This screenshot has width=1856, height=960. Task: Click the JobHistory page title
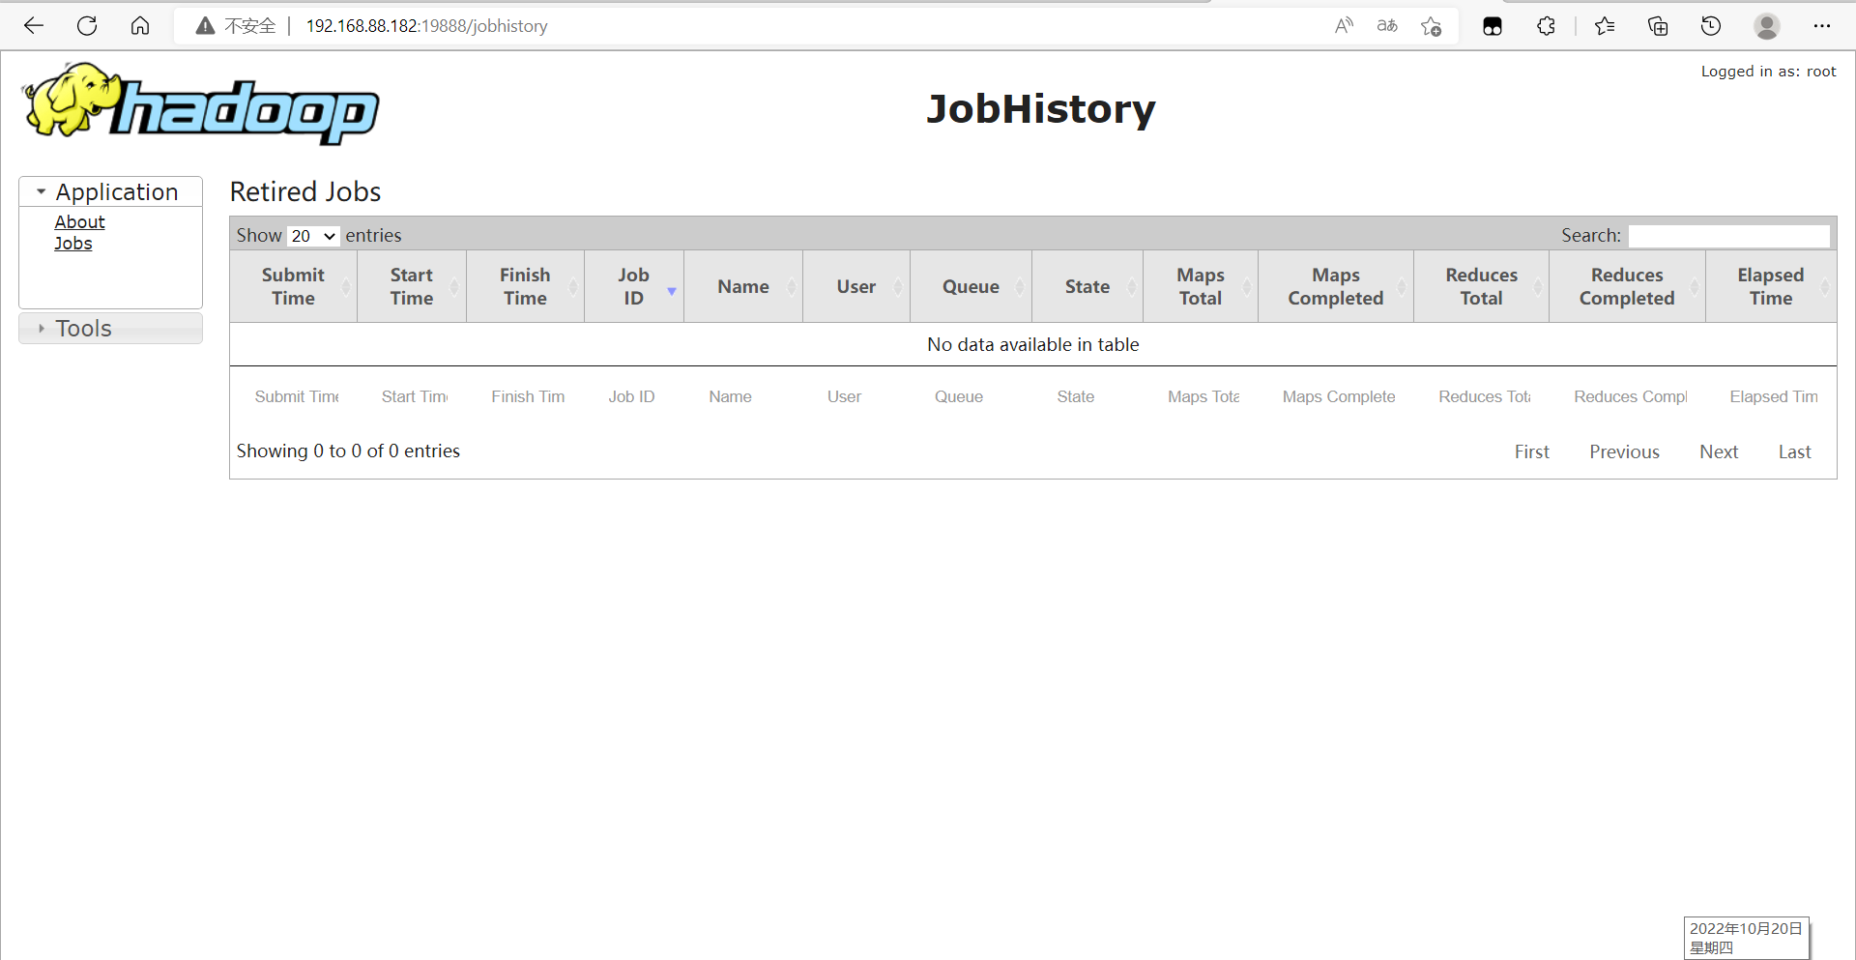[1041, 108]
